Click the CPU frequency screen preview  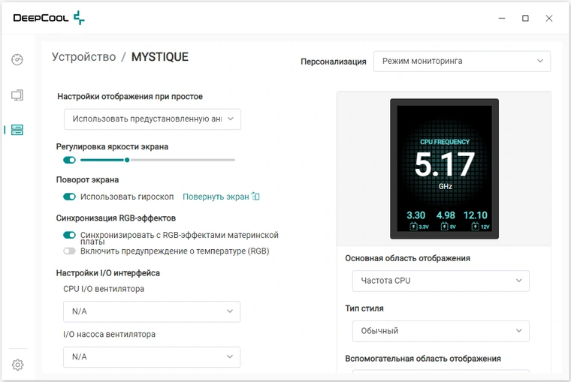click(x=444, y=169)
